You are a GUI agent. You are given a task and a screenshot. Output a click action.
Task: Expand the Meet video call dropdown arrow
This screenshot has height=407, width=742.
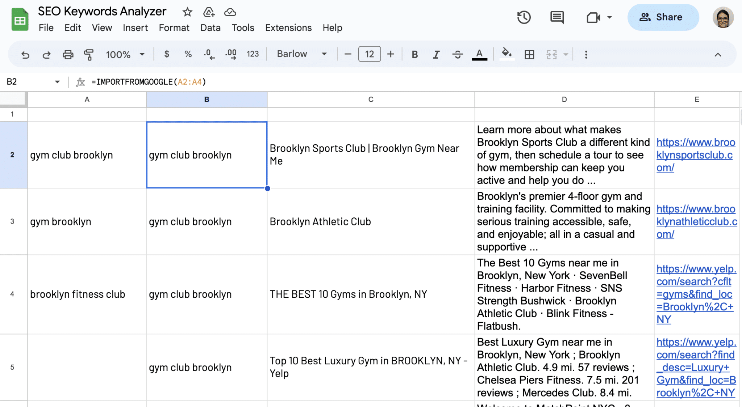click(610, 17)
